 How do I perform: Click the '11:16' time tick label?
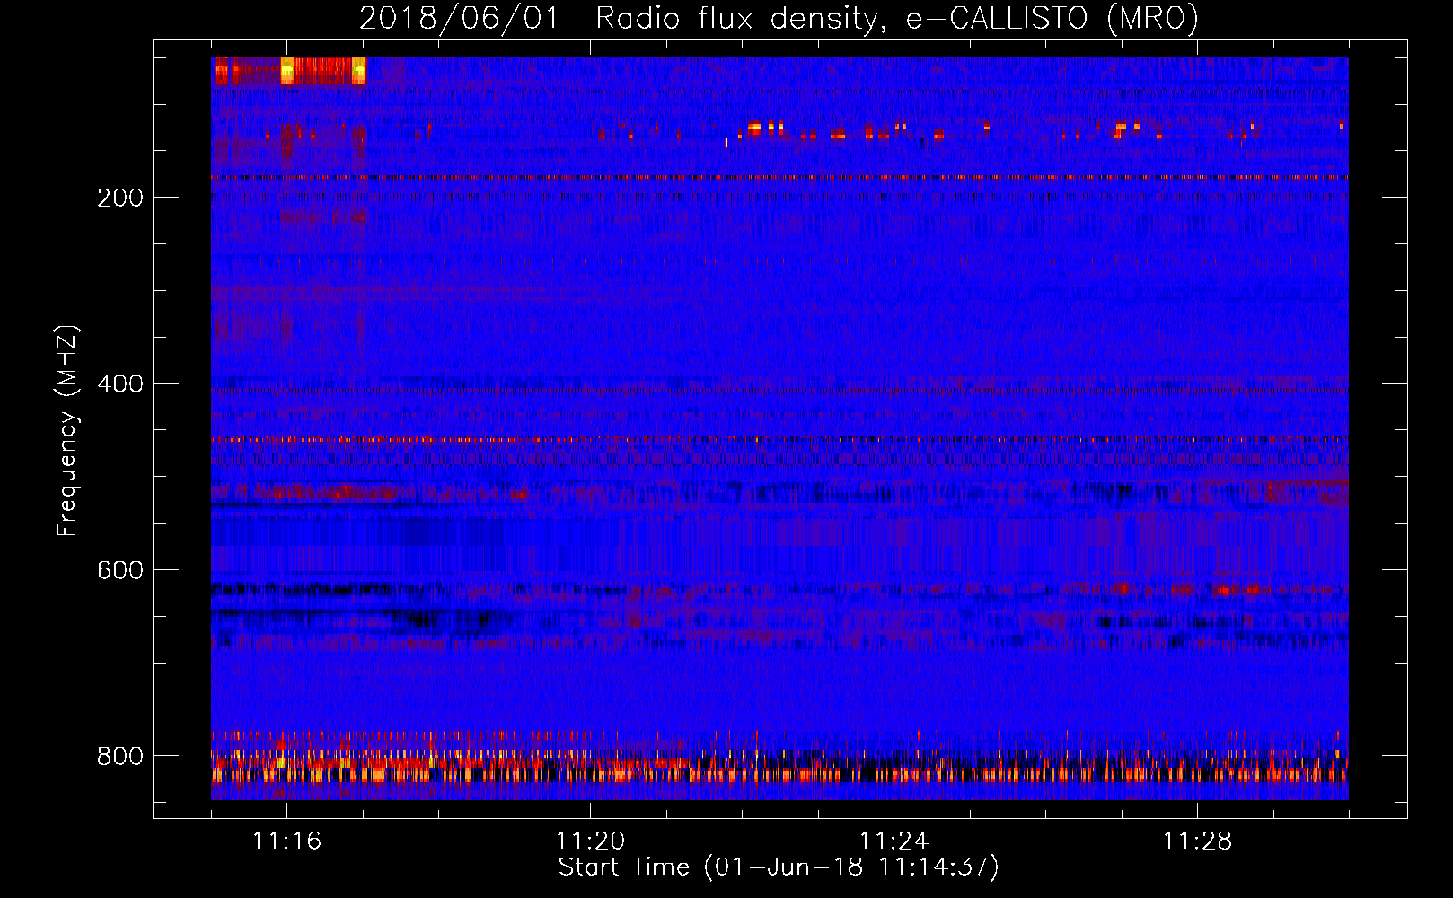tap(286, 841)
